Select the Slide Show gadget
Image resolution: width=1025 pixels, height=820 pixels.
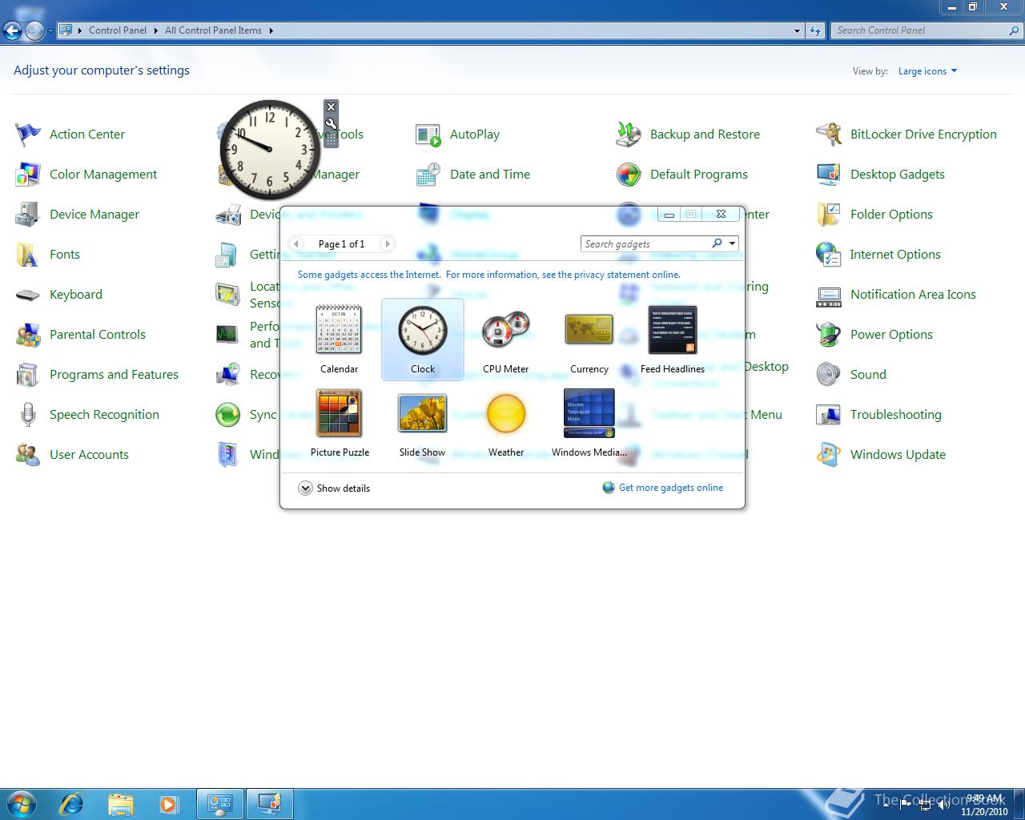422,423
